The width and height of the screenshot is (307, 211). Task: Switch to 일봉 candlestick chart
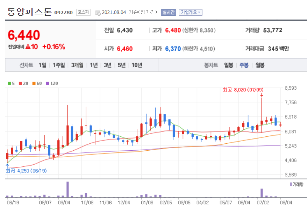click(228, 65)
